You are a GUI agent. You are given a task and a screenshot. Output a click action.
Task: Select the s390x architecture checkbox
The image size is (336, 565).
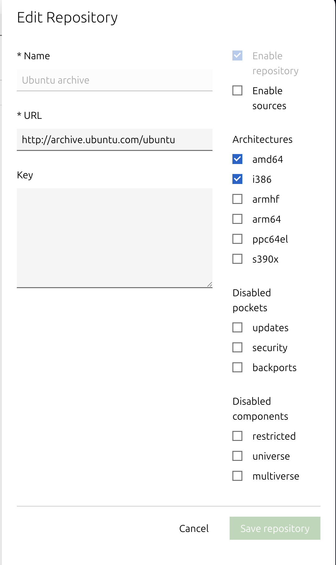pos(237,259)
